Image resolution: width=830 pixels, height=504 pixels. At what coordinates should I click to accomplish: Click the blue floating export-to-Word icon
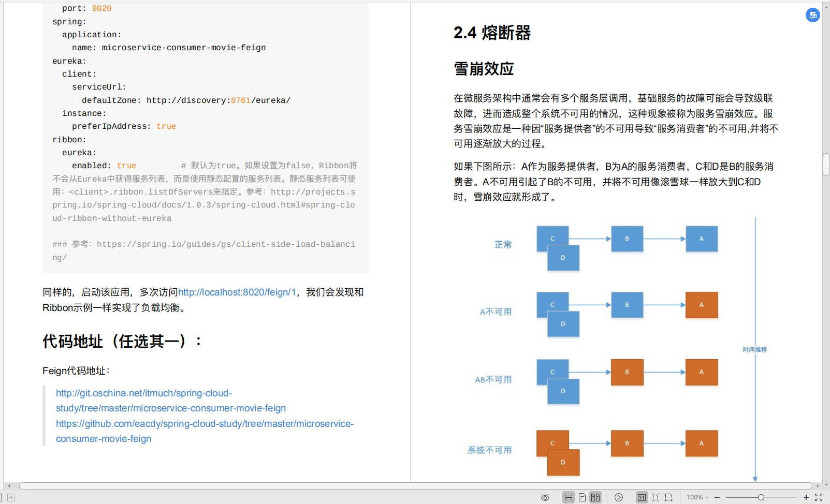[x=812, y=15]
